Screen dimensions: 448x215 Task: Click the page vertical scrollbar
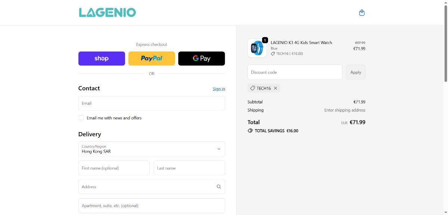coord(445,41)
